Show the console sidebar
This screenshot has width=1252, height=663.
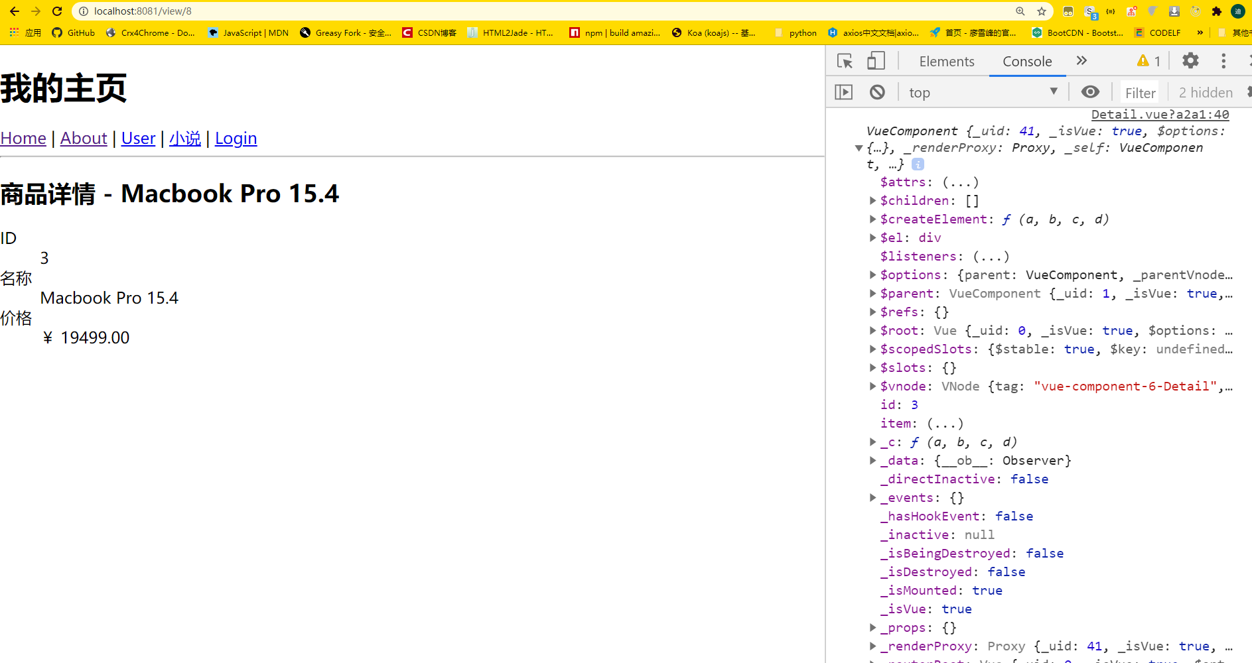[x=843, y=92]
